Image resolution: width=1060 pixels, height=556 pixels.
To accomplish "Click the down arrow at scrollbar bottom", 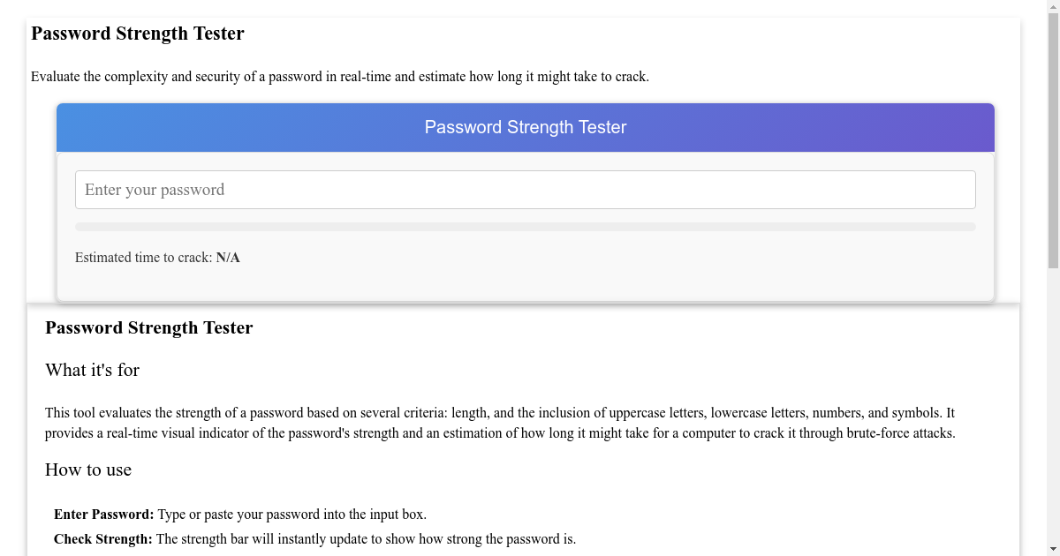I will point(1053,550).
